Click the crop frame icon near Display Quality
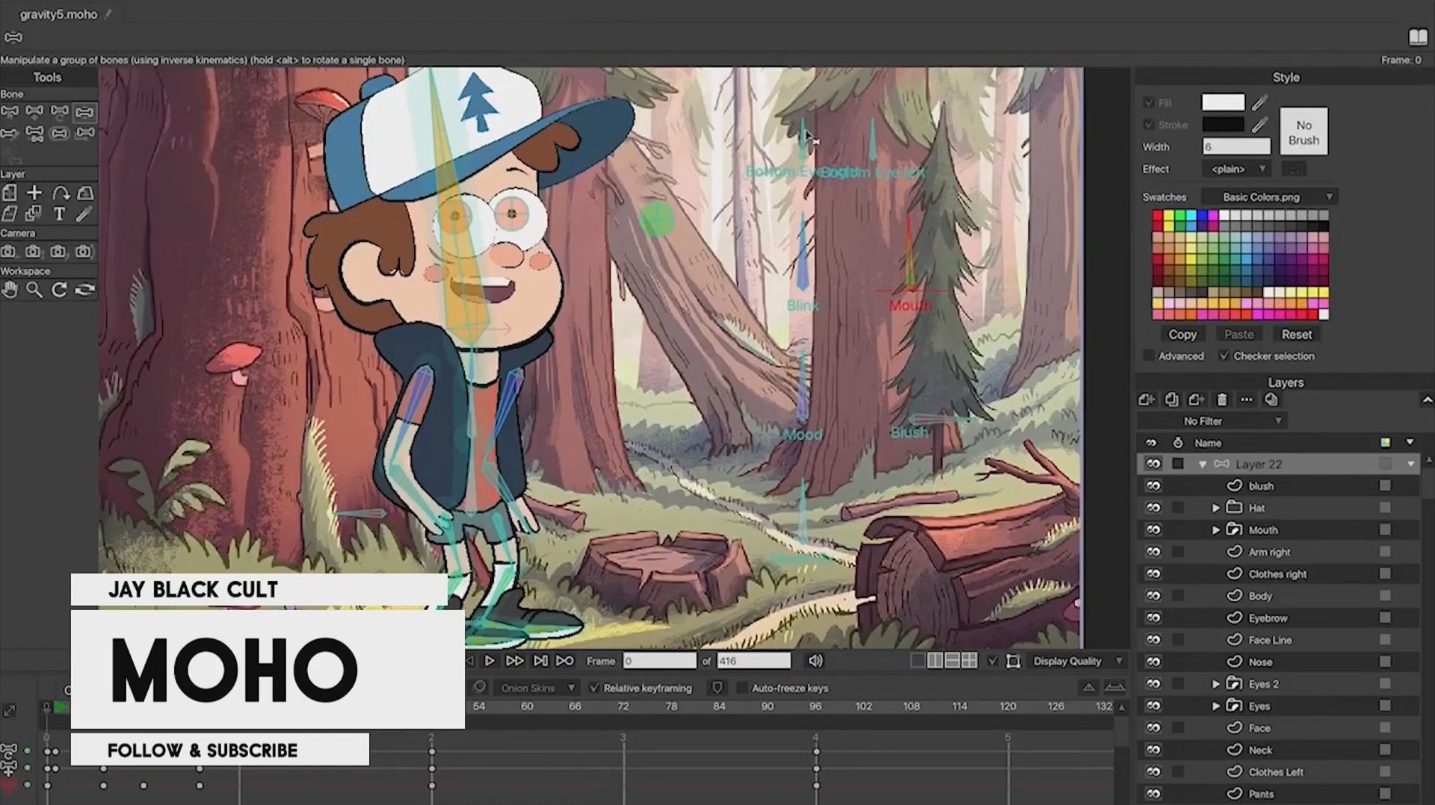This screenshot has height=805, width=1435. pos(1013,662)
